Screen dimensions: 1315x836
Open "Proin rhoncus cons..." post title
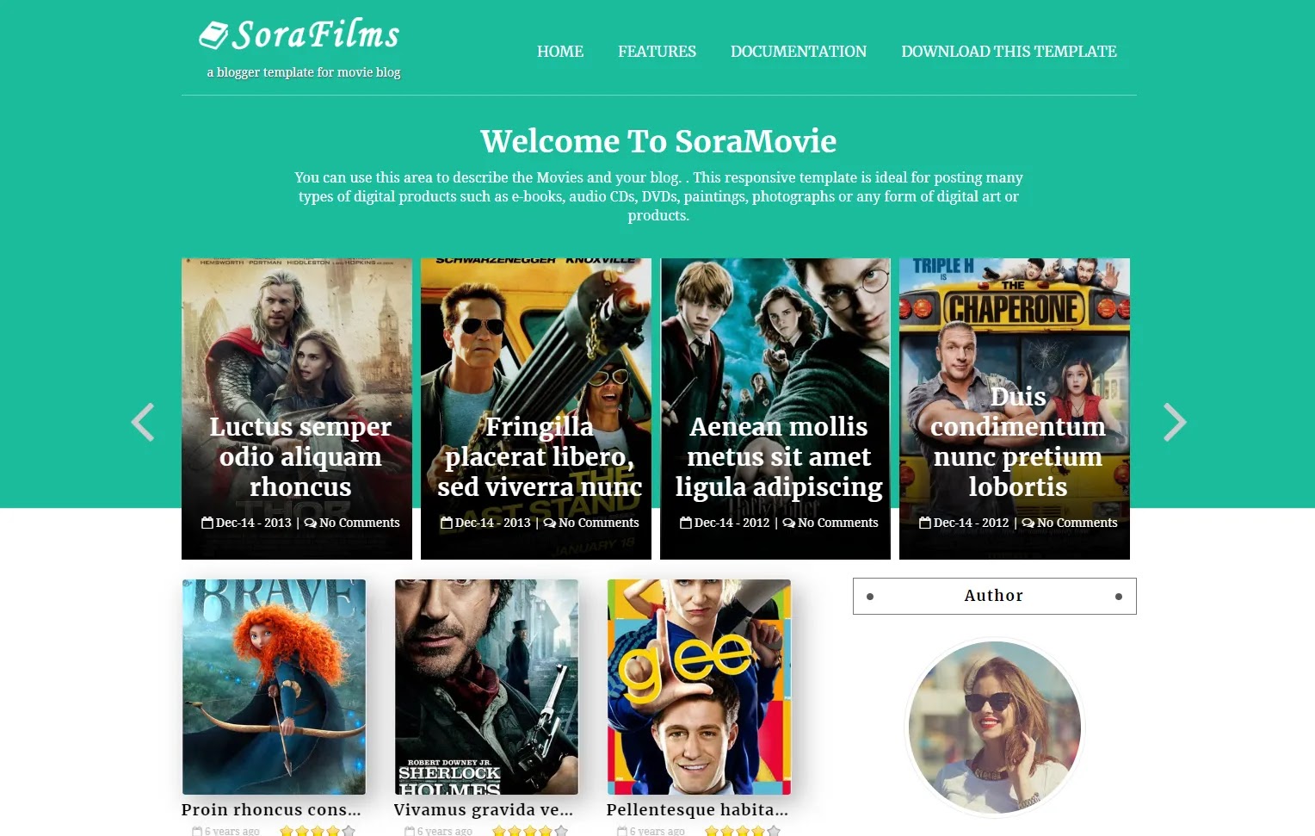click(271, 810)
